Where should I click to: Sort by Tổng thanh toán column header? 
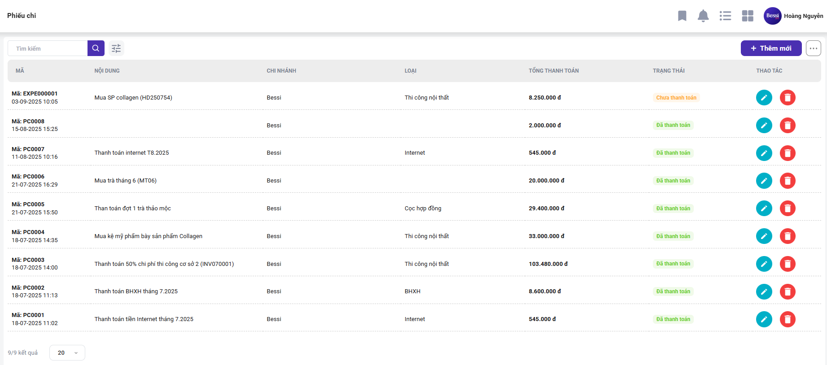click(553, 71)
